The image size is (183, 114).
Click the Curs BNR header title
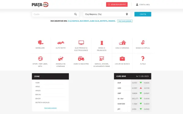(x=121, y=76)
